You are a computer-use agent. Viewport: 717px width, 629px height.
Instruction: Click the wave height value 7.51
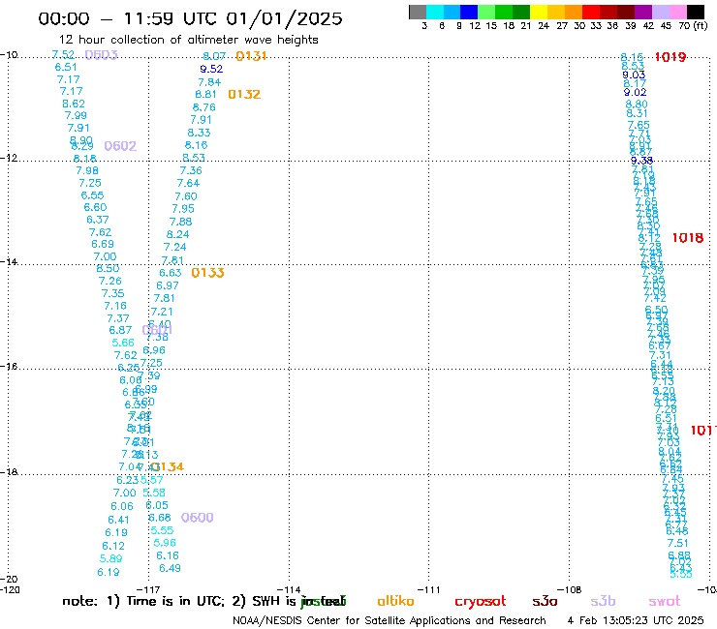coord(677,543)
